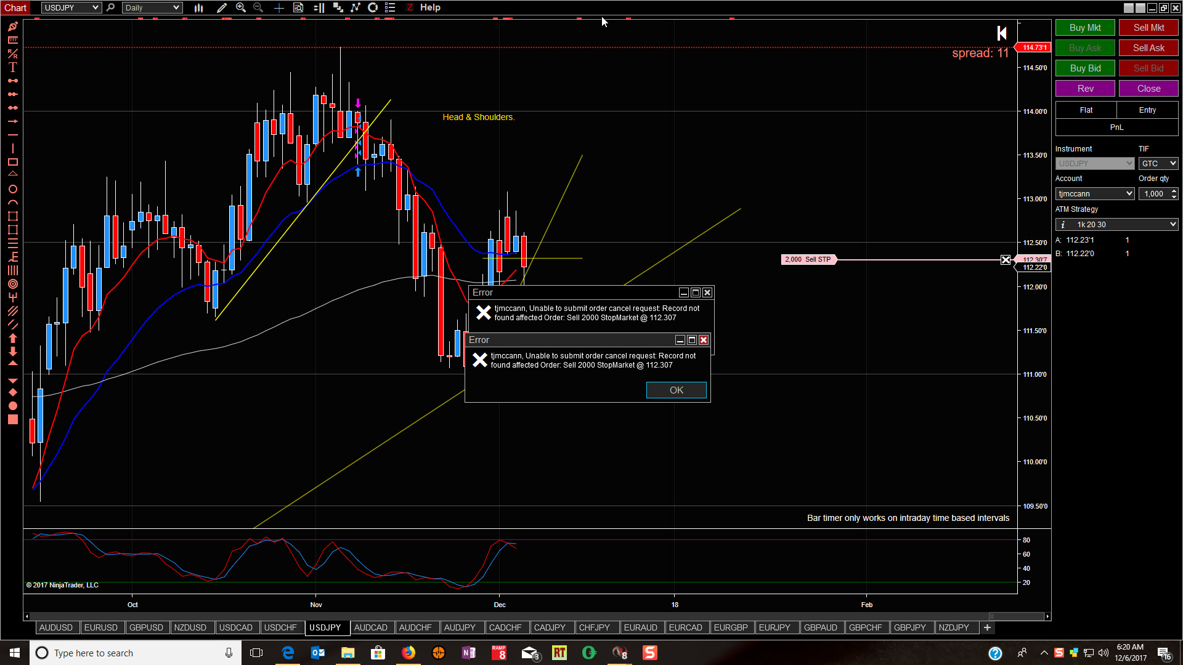Select the Rectangle drawing tool
The height and width of the screenshot is (665, 1183).
[x=12, y=162]
